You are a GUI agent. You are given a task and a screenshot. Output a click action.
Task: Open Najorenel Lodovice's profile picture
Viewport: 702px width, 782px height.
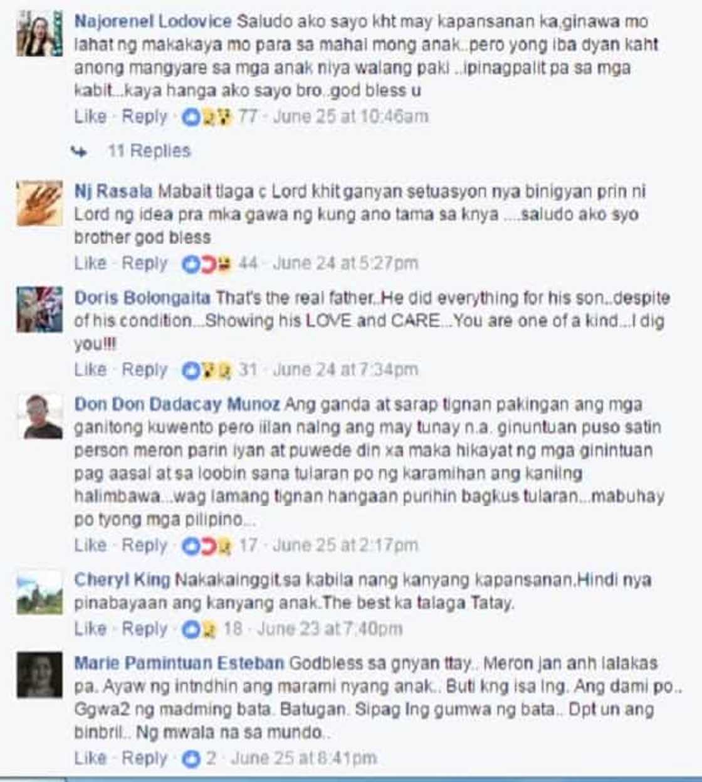coord(39,33)
